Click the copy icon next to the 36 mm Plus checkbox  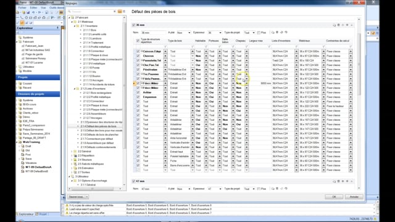pyautogui.click(x=273, y=32)
